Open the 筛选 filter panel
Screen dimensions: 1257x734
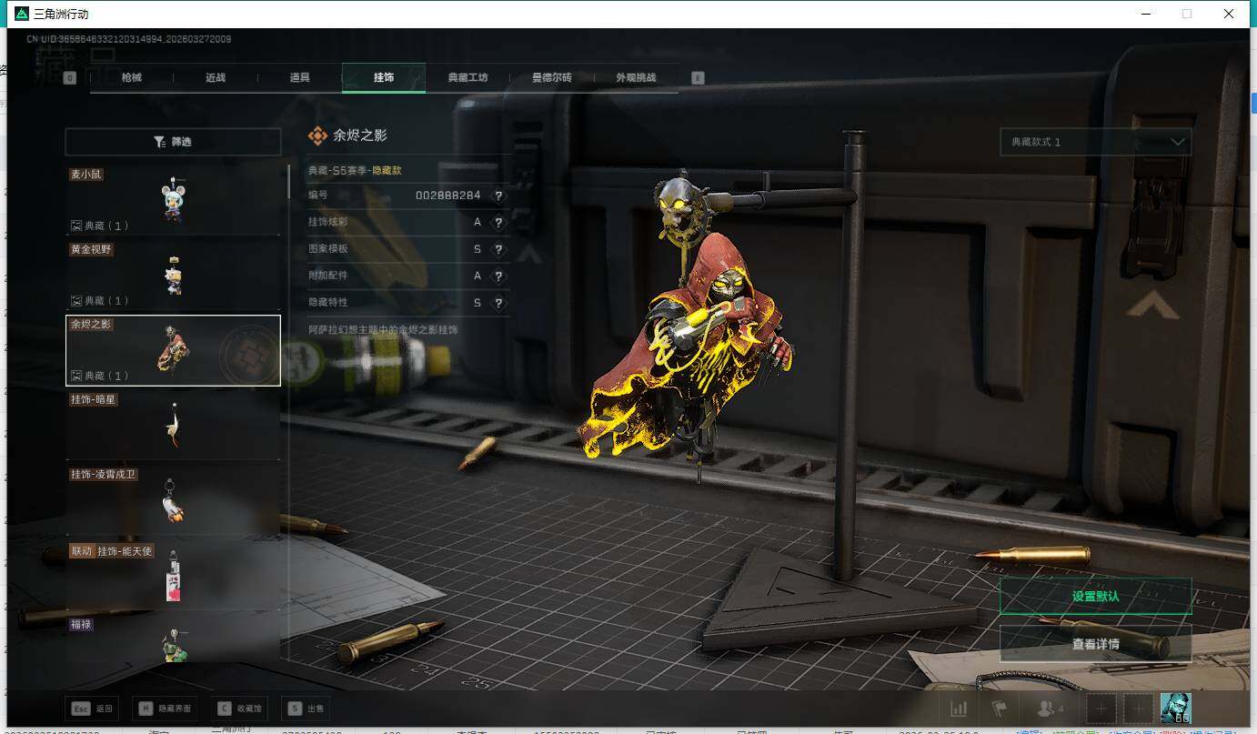click(x=173, y=142)
